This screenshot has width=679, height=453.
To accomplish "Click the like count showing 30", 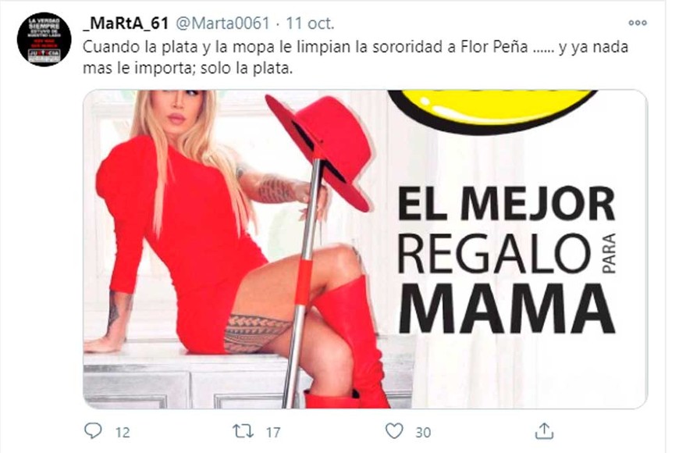I will click(423, 432).
